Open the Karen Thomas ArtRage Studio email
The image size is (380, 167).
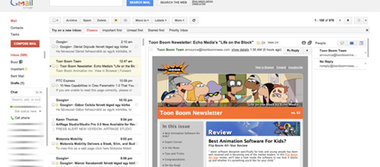(x=95, y=124)
